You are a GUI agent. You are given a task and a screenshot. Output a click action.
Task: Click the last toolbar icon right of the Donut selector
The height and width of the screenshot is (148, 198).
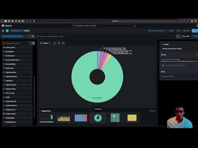64,43
